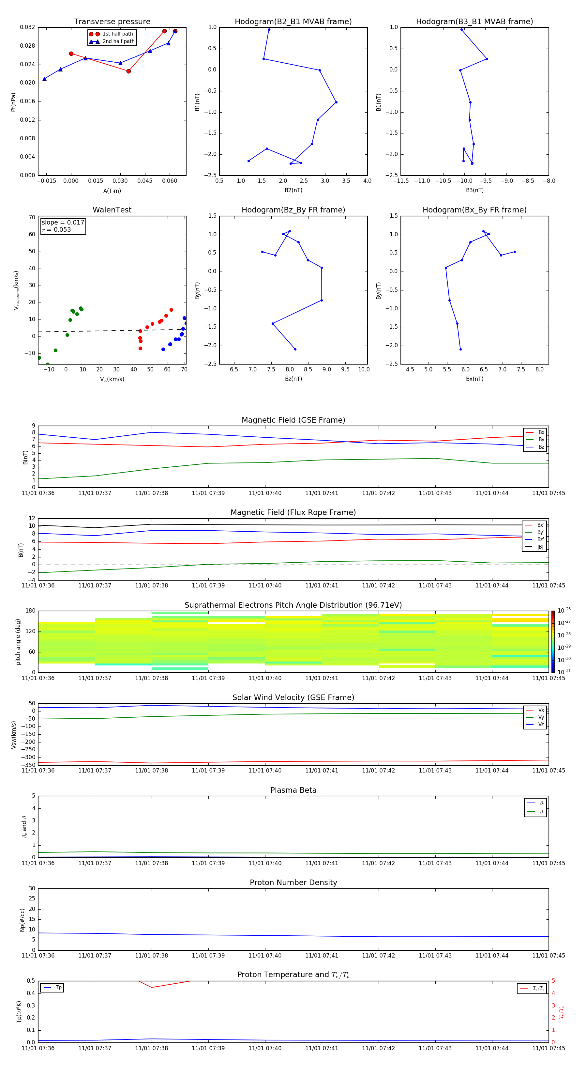Click the 'B3(nT)' x-axis label

click(x=474, y=190)
